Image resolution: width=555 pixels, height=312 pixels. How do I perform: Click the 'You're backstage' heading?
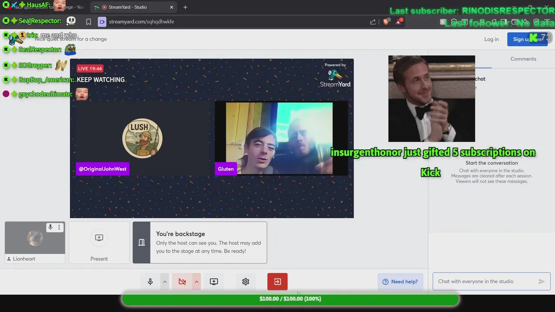click(x=180, y=234)
